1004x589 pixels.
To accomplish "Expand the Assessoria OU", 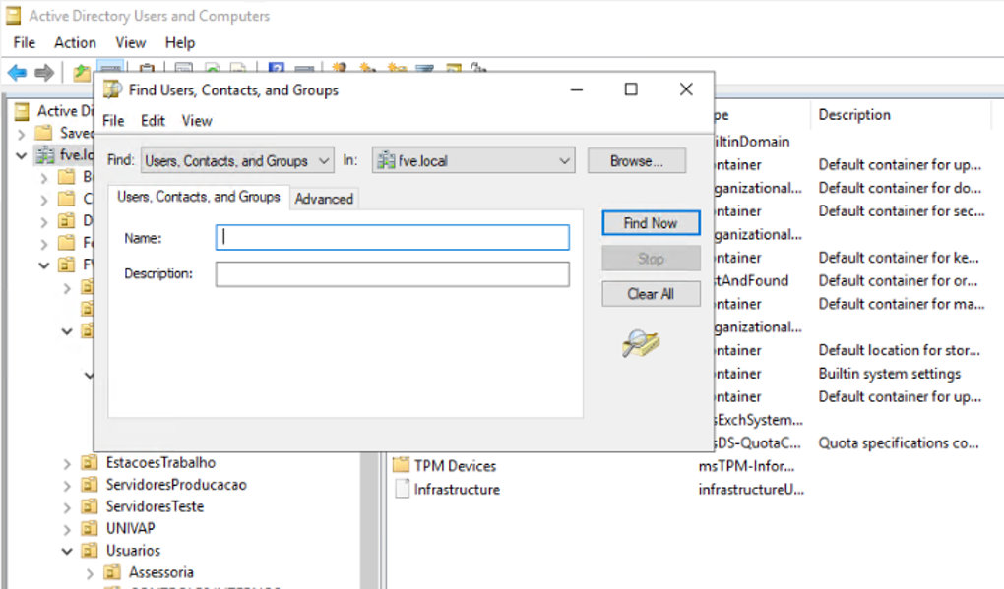I will tap(91, 573).
